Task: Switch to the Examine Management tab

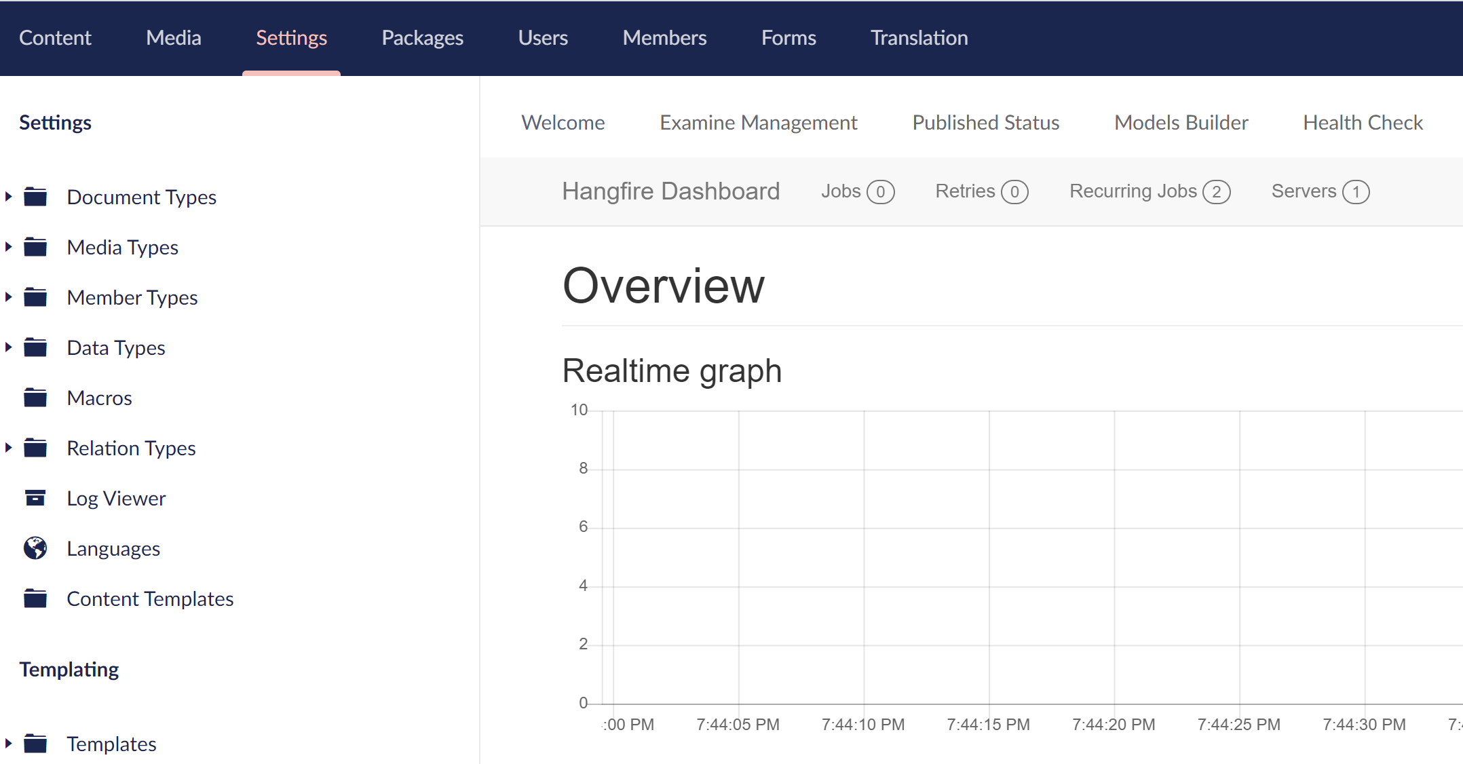Action: tap(758, 123)
